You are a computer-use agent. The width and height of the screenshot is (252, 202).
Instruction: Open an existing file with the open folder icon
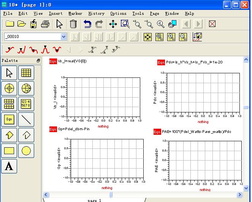click(22, 24)
